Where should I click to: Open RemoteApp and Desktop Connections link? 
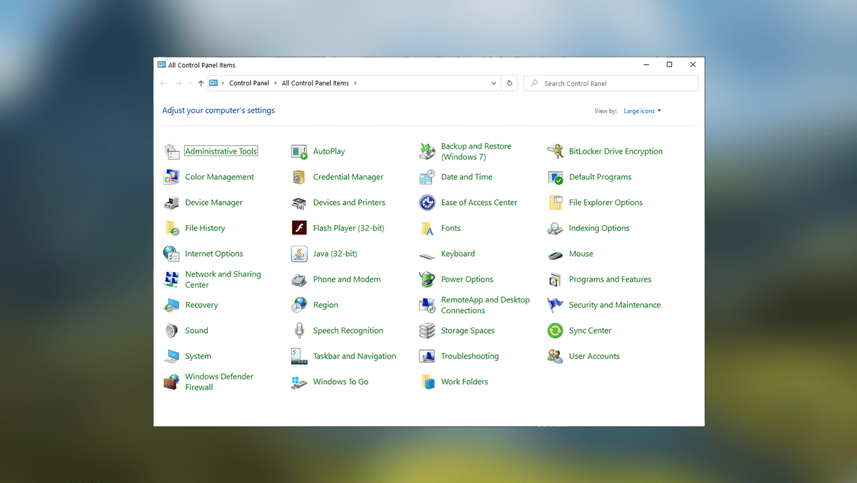click(x=485, y=305)
